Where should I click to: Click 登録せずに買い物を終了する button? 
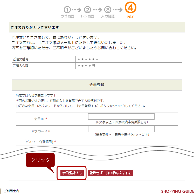(x=110, y=173)
